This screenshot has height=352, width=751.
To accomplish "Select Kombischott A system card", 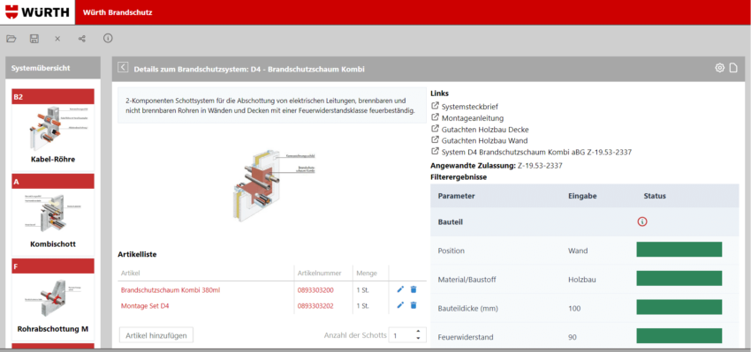I will pyautogui.click(x=53, y=214).
